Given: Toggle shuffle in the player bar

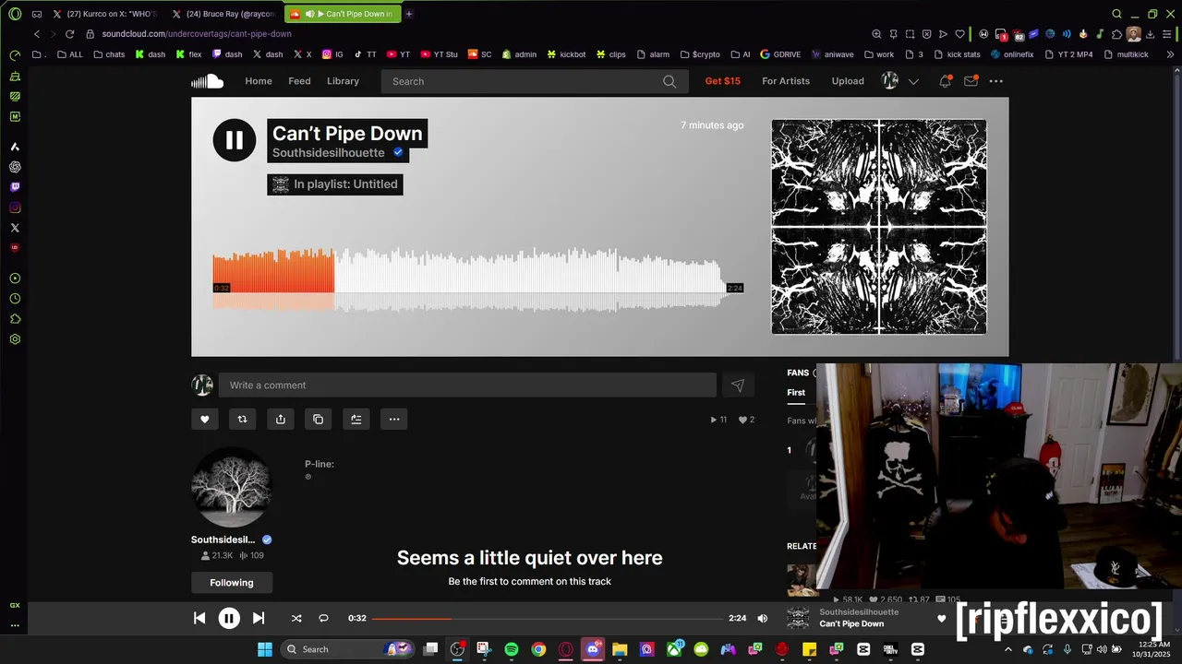Looking at the screenshot, I should [x=296, y=619].
